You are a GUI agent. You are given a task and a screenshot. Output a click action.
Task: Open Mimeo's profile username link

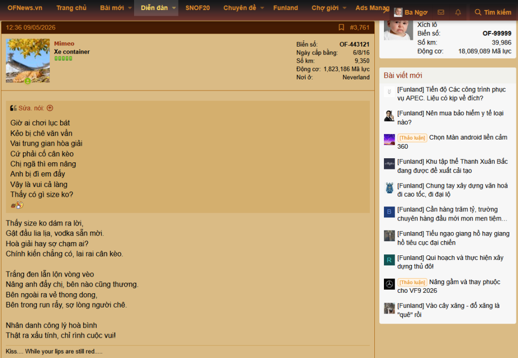click(64, 43)
